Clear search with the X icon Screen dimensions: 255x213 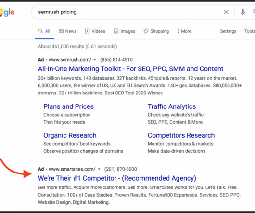tap(226, 12)
